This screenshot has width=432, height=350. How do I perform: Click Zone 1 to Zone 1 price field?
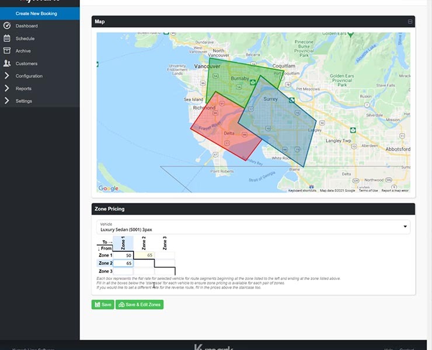coord(123,255)
